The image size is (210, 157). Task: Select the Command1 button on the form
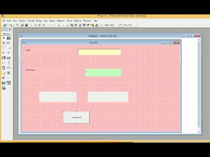coord(76,117)
